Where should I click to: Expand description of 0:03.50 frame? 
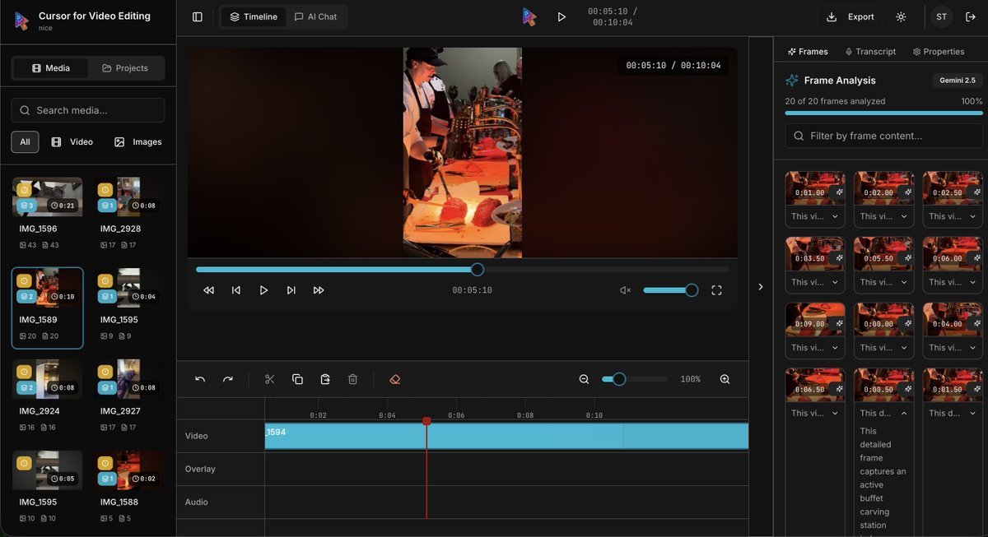pos(815,282)
